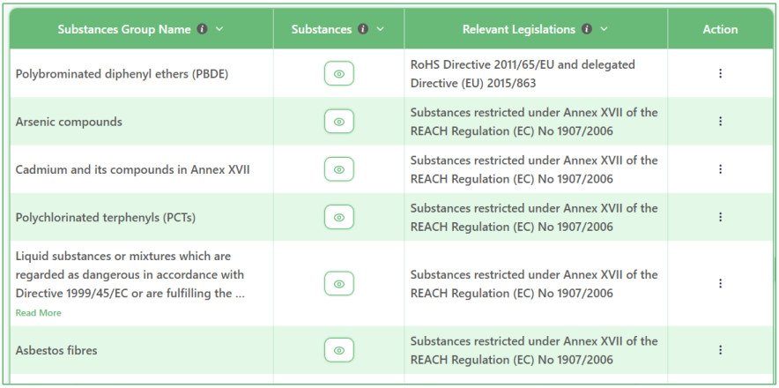Click the Action column header

pos(720,29)
